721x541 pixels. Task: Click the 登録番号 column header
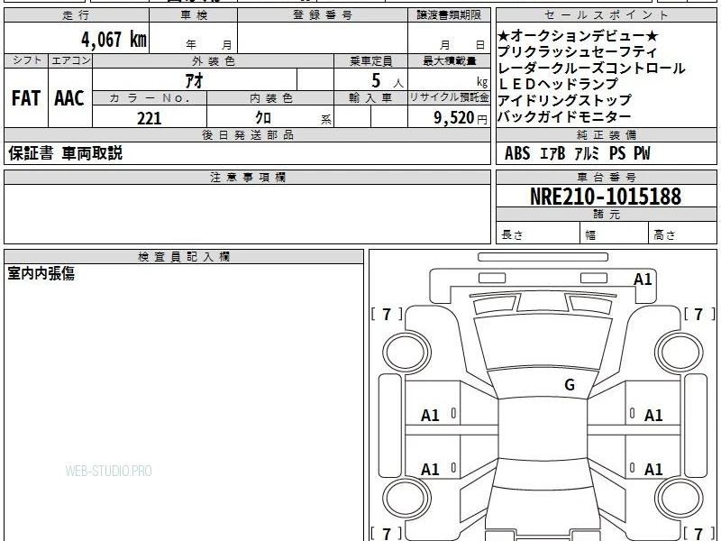point(323,15)
